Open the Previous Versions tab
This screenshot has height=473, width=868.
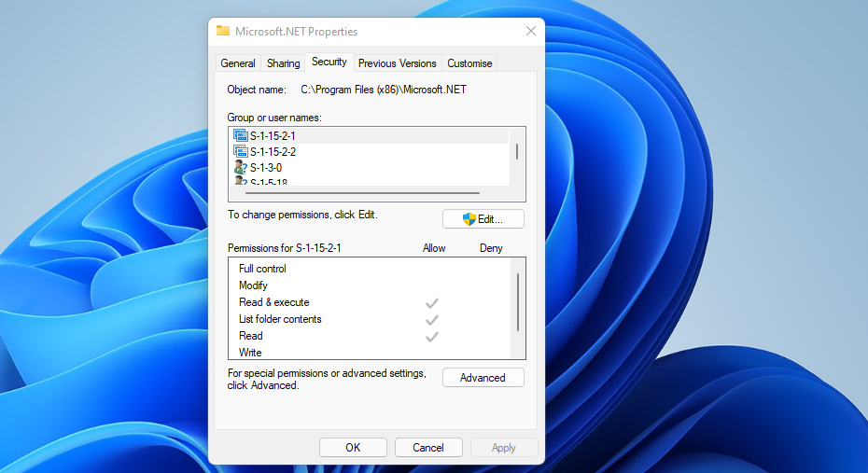point(398,63)
